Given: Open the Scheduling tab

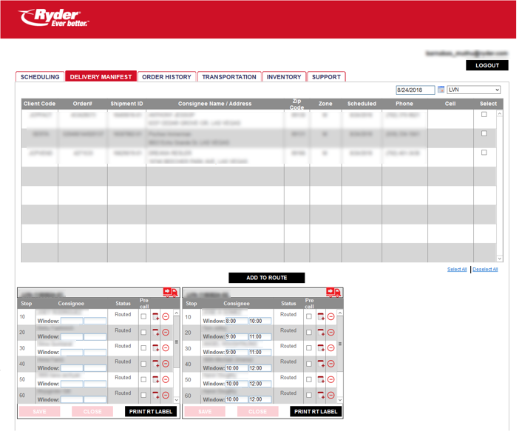Looking at the screenshot, I should pos(40,77).
